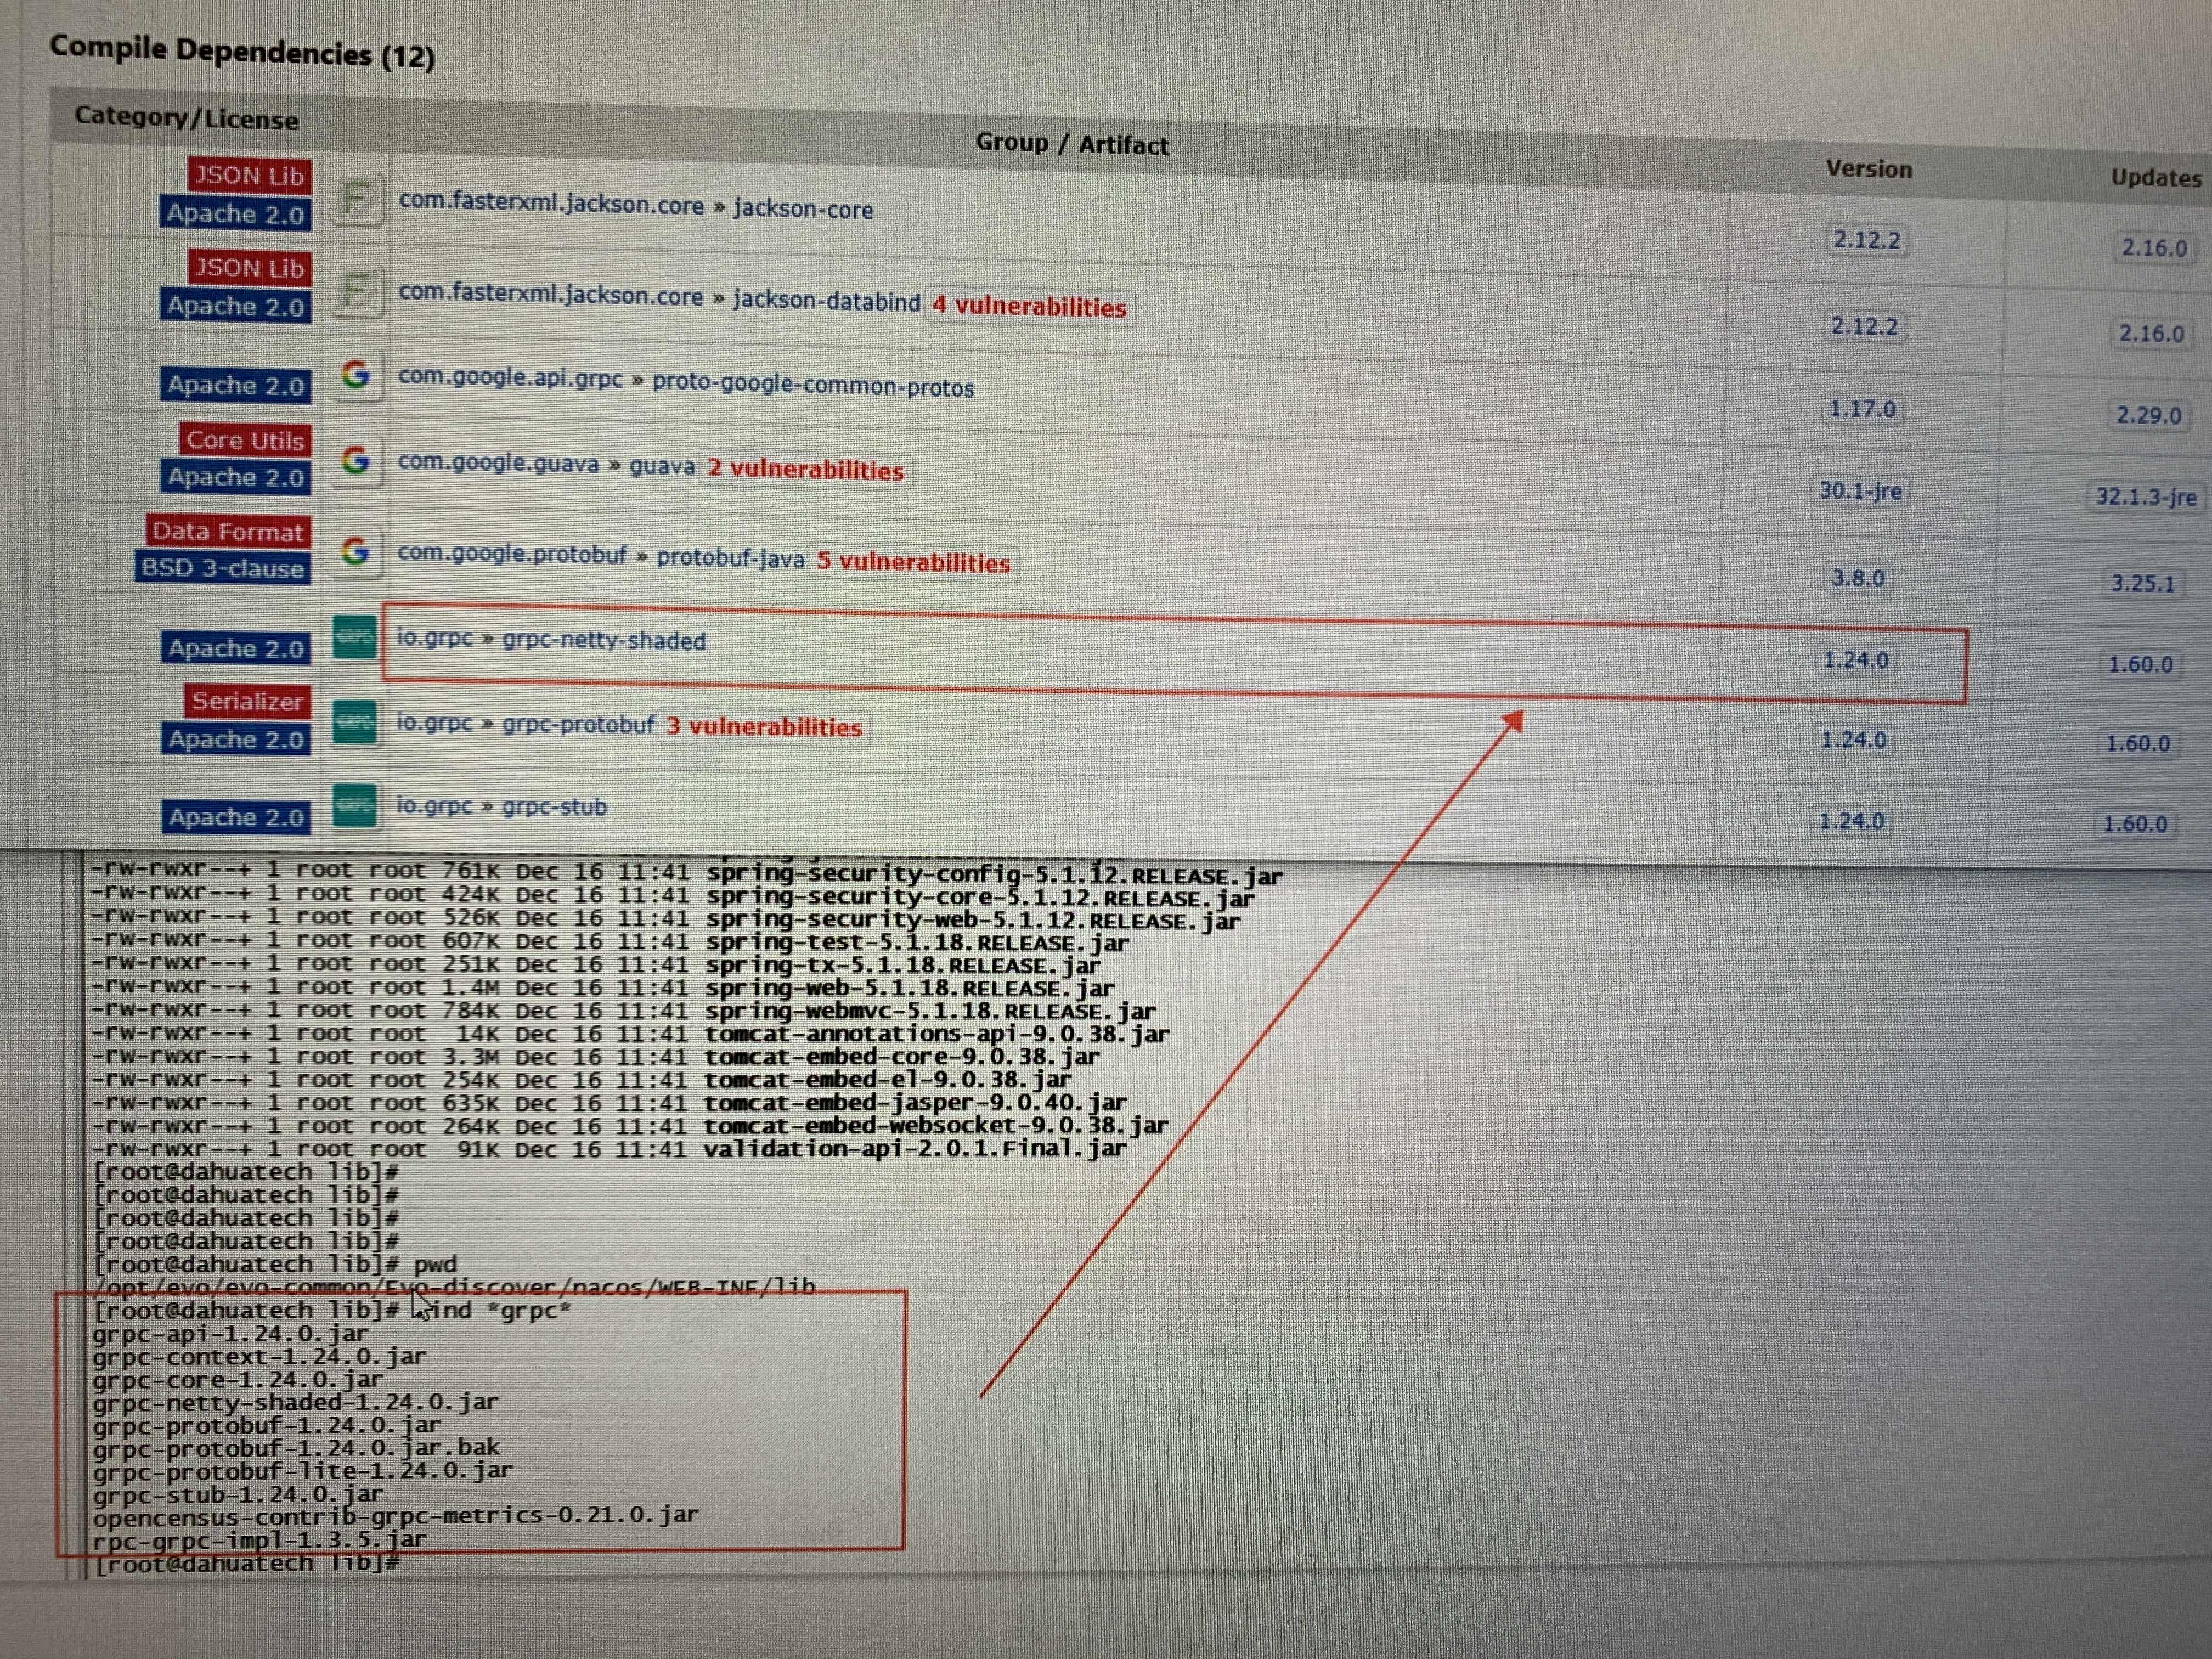This screenshot has height=1659, width=2212.
Task: Open the com.fasterxml.jackson.core group for jackson-core
Action: click(x=551, y=203)
